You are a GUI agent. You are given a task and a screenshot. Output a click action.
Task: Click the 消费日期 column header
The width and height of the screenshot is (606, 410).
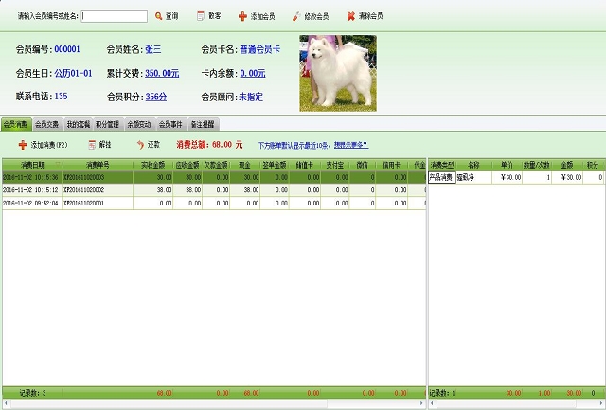pos(30,165)
